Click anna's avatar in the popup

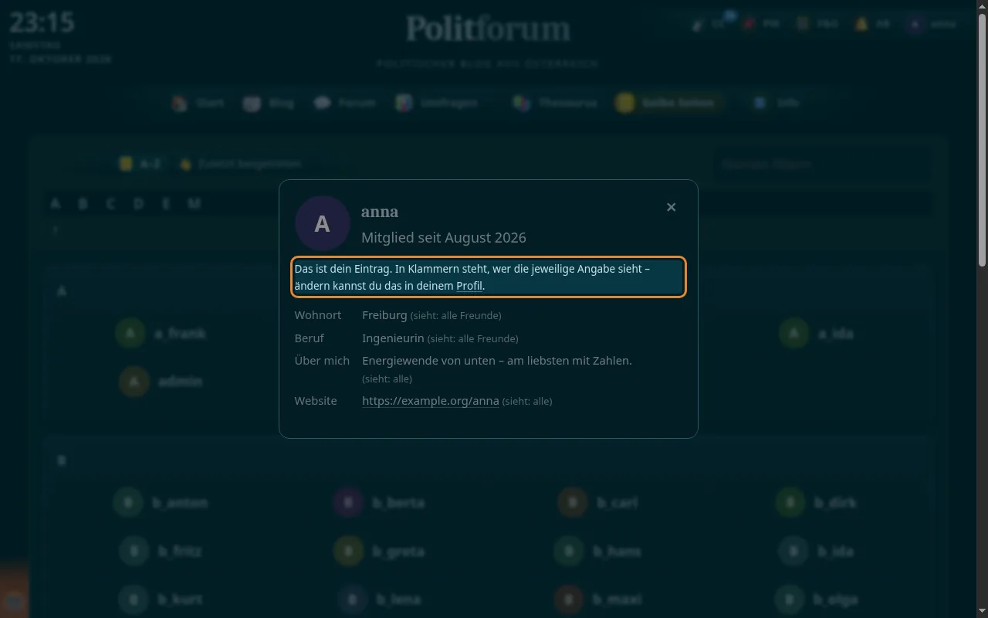click(322, 223)
